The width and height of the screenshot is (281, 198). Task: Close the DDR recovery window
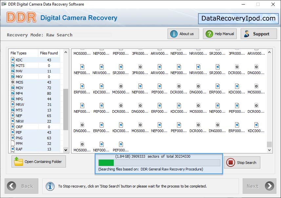tap(273, 4)
